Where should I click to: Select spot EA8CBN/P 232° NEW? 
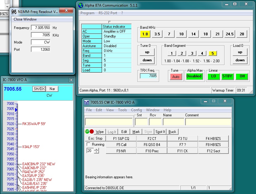click(39, 164)
